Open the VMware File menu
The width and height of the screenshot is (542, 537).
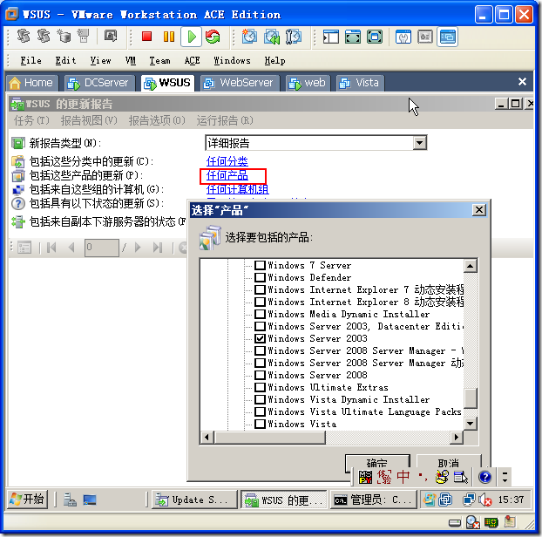point(30,60)
